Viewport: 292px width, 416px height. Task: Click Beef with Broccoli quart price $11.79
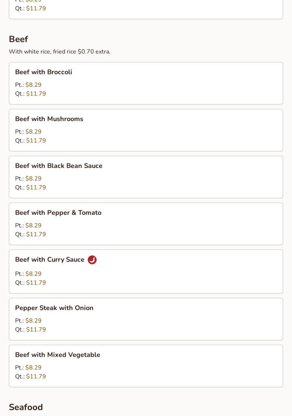[x=36, y=94]
